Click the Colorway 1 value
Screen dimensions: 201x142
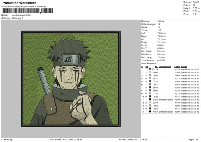tap(18, 18)
